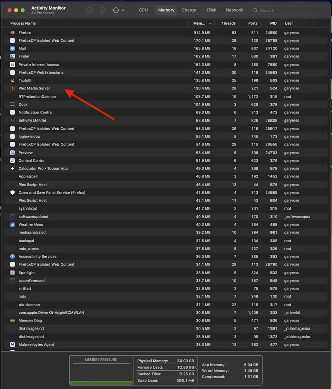
Task: Select Plex Script Host with PID 604
Action: (166, 200)
